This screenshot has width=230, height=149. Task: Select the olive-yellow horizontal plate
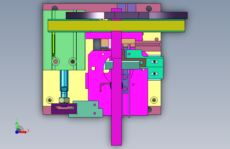coord(116,25)
